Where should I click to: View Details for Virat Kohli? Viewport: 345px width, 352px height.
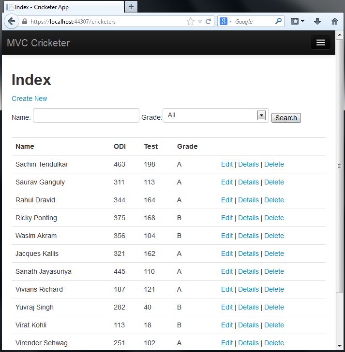click(248, 325)
